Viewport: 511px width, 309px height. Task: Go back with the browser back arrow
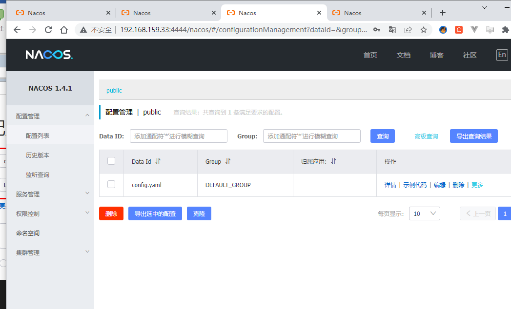pos(17,30)
